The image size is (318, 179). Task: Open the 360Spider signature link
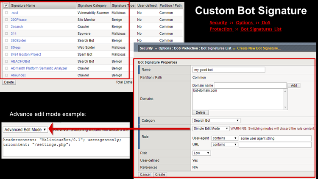[18, 40]
